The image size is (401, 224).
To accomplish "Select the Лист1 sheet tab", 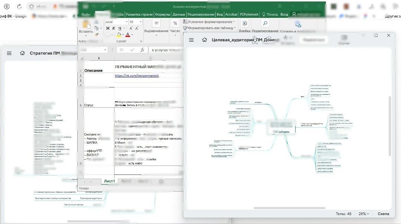I will [x=109, y=181].
